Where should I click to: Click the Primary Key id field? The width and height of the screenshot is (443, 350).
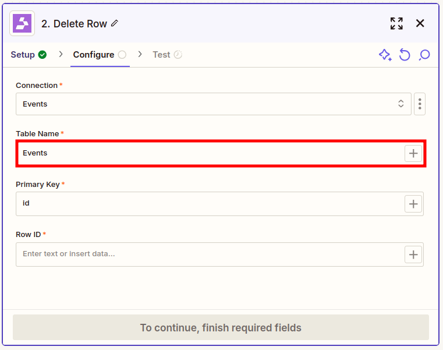point(211,204)
